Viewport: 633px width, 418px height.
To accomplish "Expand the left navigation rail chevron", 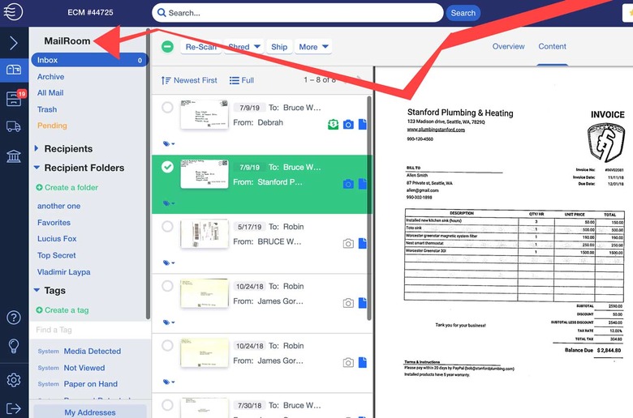I will [x=13, y=43].
